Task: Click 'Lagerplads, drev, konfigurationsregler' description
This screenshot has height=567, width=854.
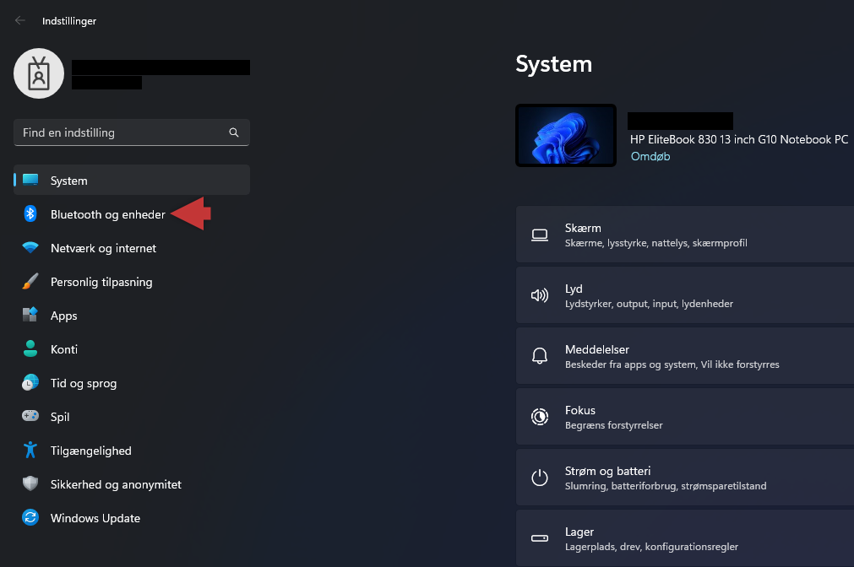Action: (x=651, y=547)
